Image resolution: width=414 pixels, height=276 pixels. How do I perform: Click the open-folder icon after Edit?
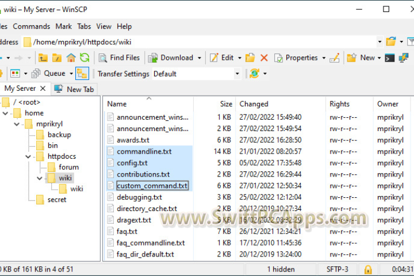(250, 57)
